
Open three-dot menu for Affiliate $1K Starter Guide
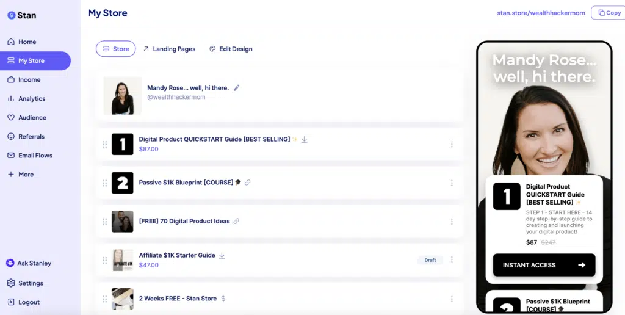[452, 260]
